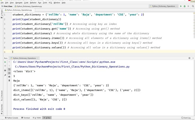195x120 pixels.
Task: Open the Tools menu
Action: [x=45, y=3]
